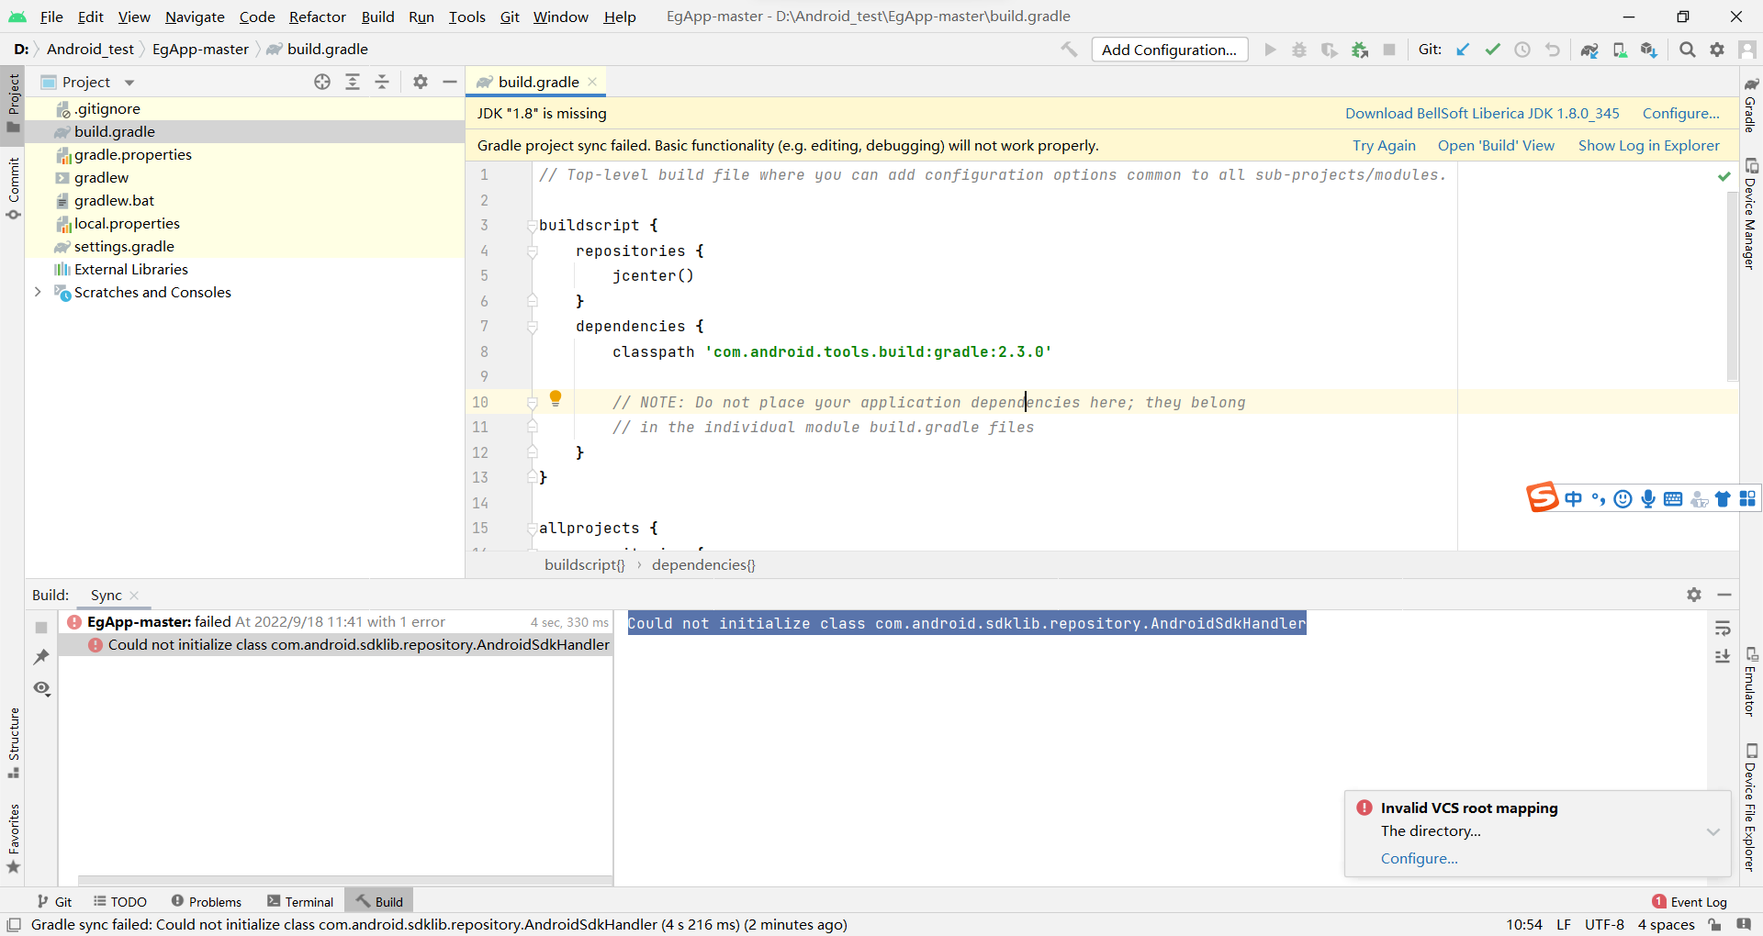Click Build tree horizontal scrollbar
The width and height of the screenshot is (1763, 936).
point(345,880)
